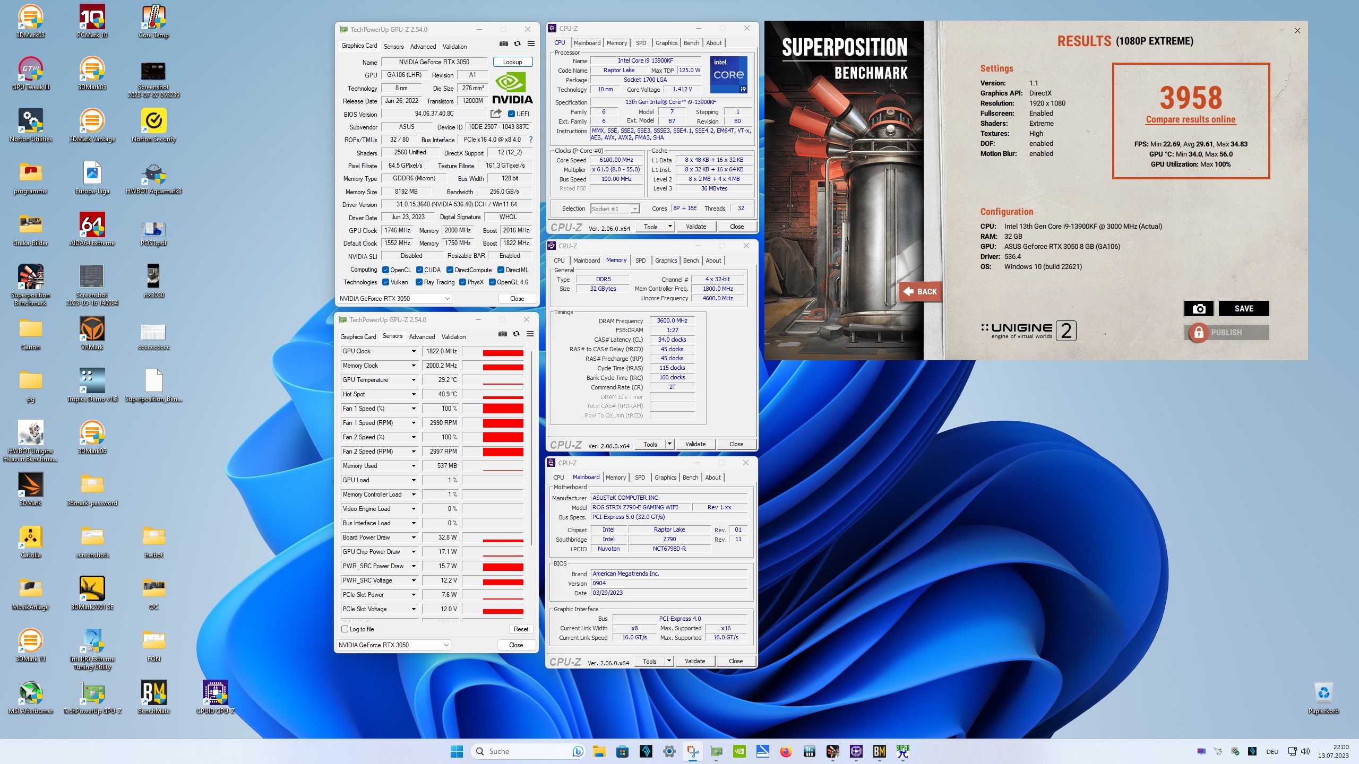1359x764 pixels.
Task: Expand the Memory Clock sensor dropdown
Action: 414,366
